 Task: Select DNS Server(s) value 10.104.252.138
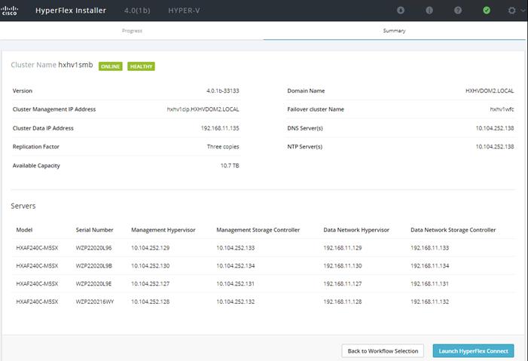click(495, 128)
